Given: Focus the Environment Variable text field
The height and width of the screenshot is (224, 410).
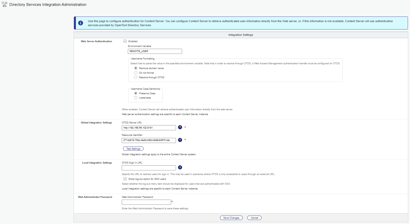Looking at the screenshot, I should (155, 51).
